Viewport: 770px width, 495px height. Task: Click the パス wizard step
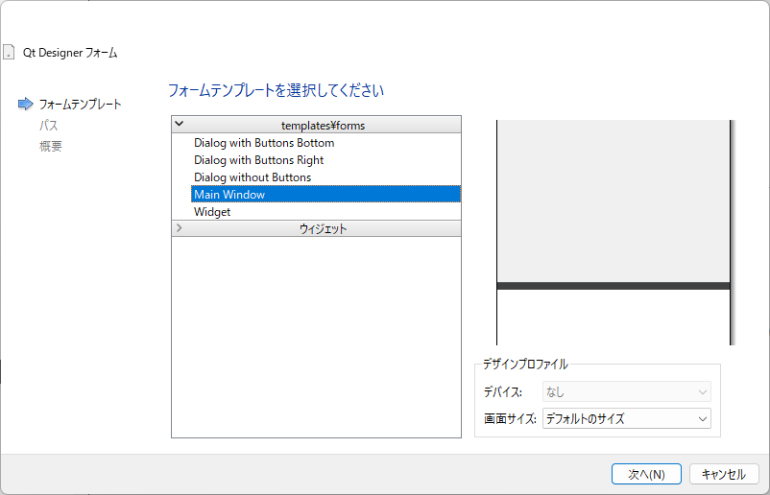click(49, 125)
